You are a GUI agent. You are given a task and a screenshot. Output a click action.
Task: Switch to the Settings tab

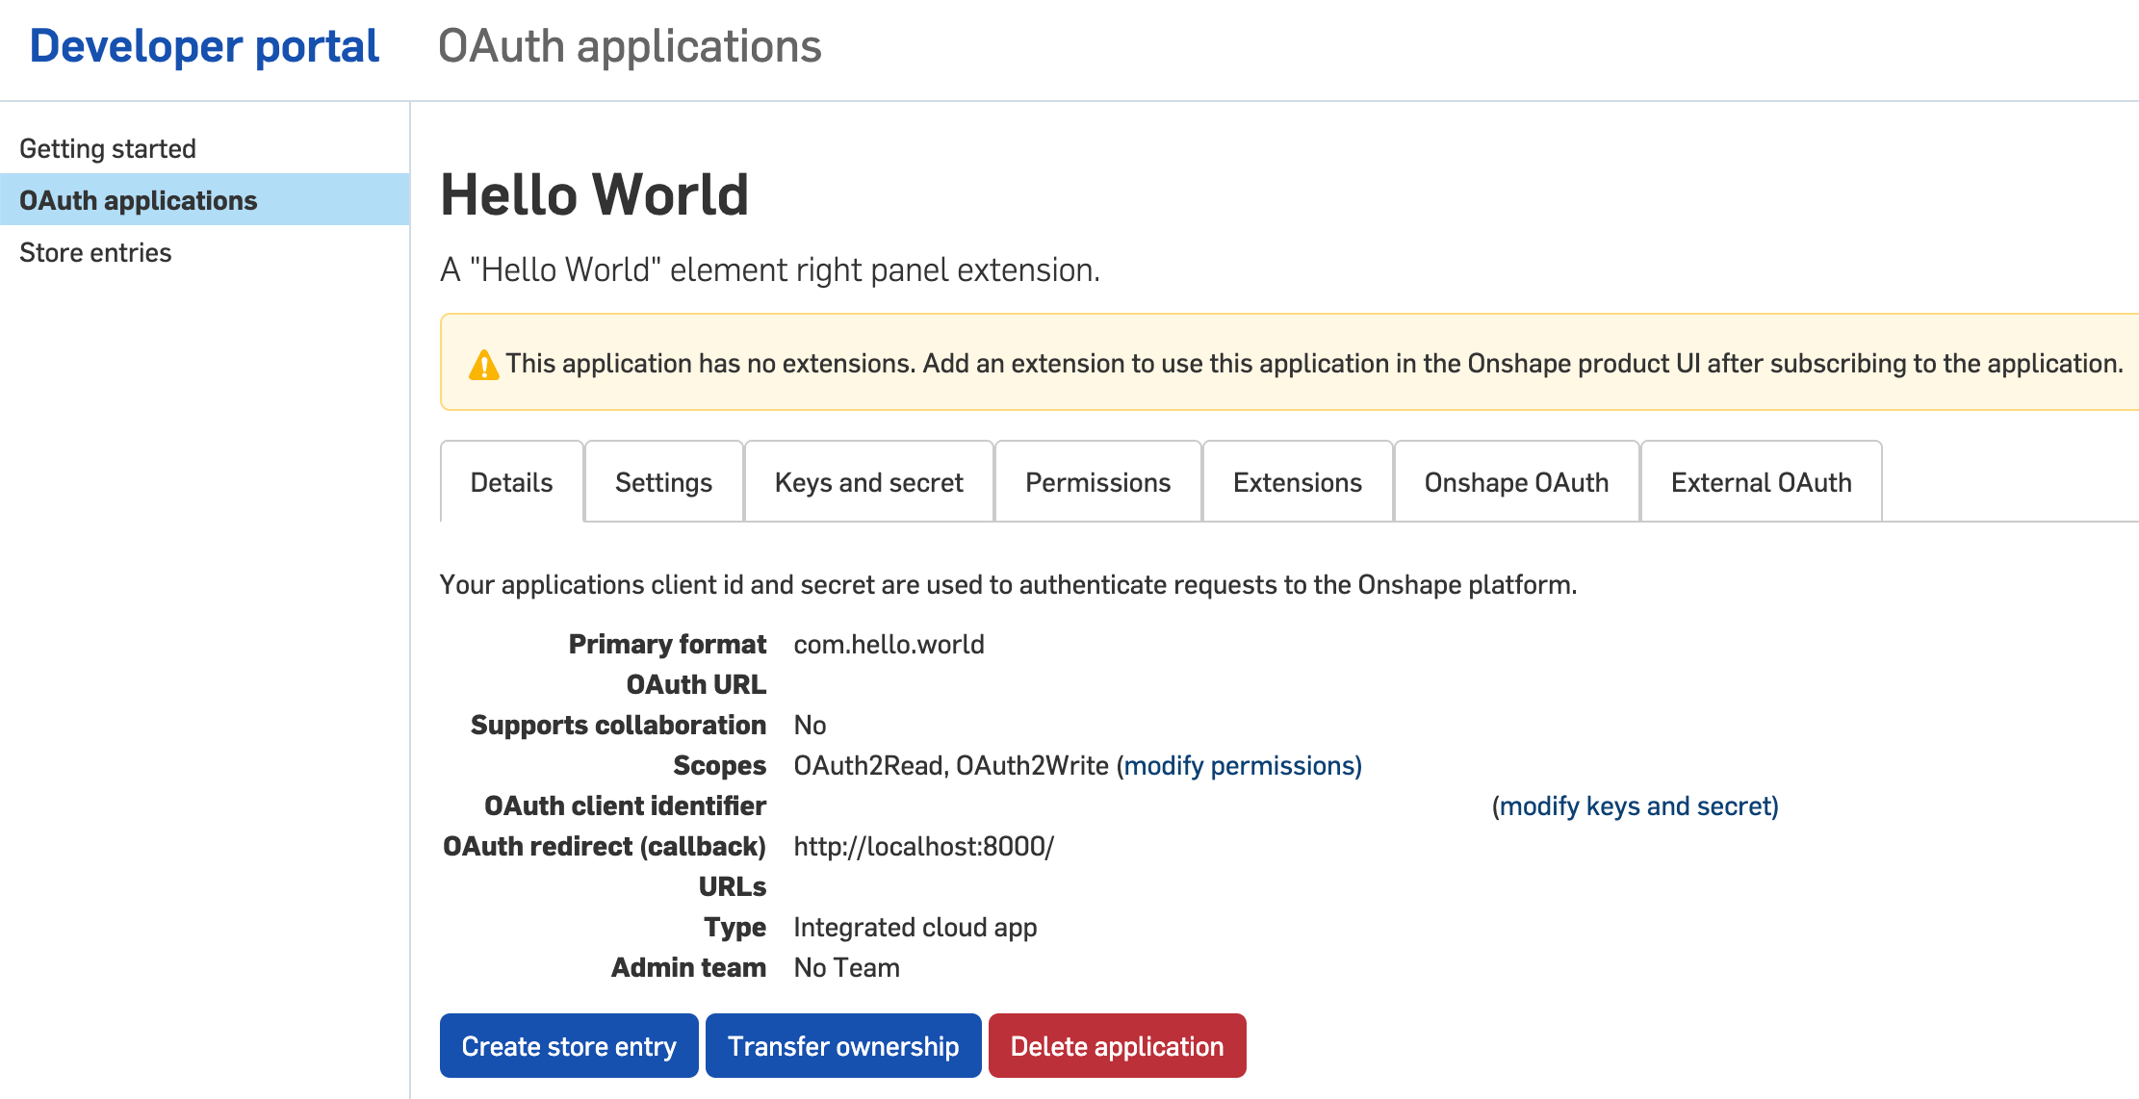662,482
